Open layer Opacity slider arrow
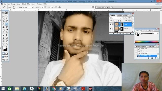Screen dimensions: 162x91 pyautogui.click(x=132, y=18)
